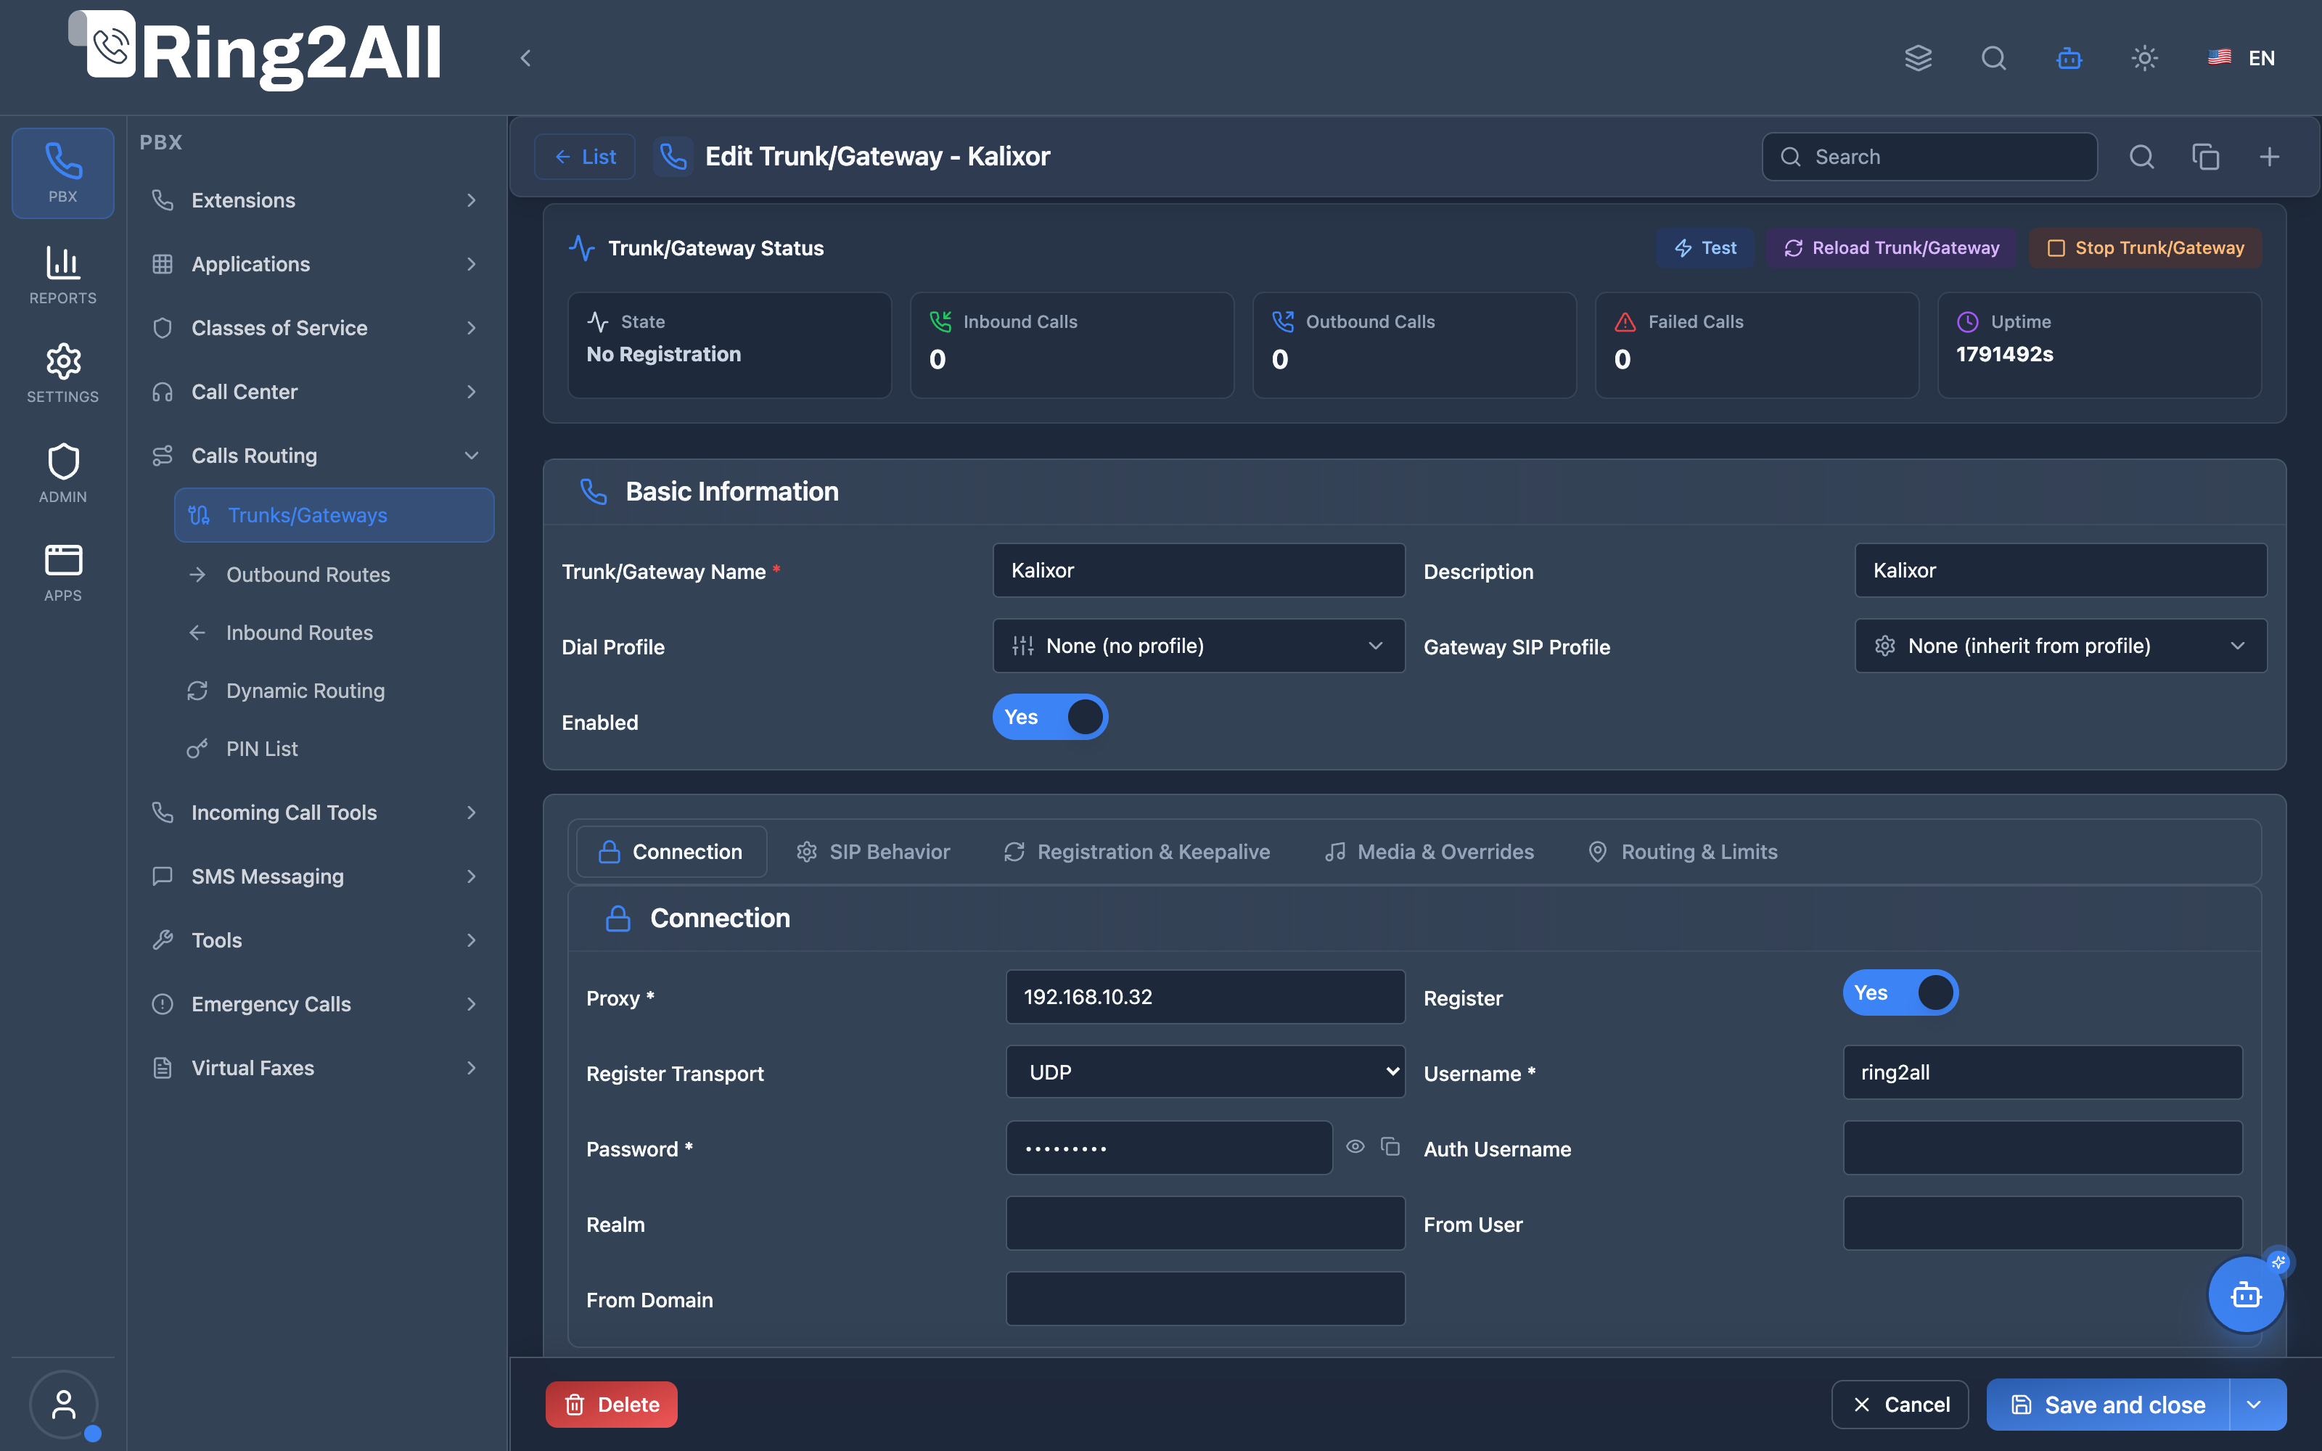Switch to Registration & Keepalive tab
Image resolution: width=2322 pixels, height=1451 pixels.
(x=1137, y=852)
